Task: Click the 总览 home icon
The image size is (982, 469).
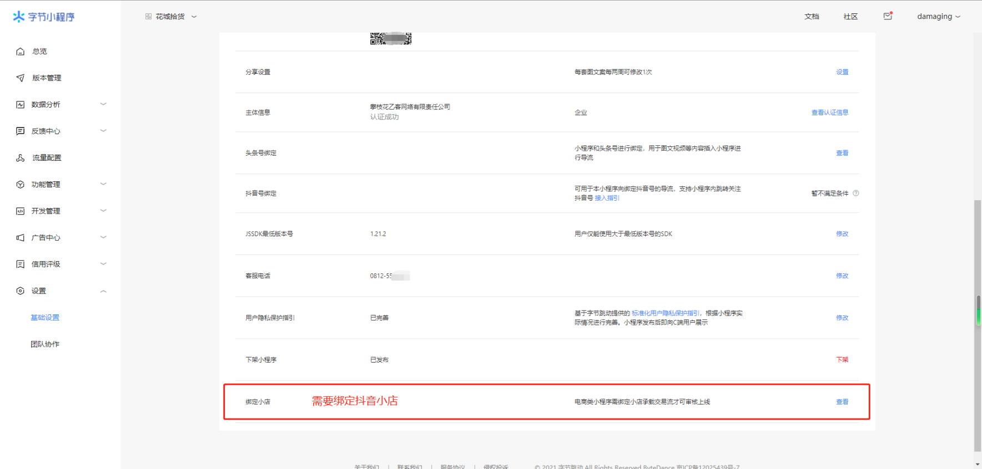Action: [x=21, y=52]
